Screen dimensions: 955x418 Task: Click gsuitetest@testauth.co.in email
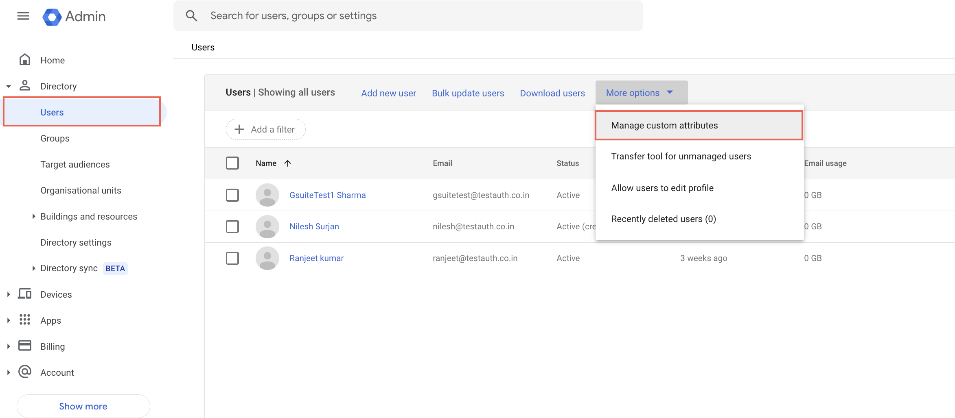coord(481,195)
